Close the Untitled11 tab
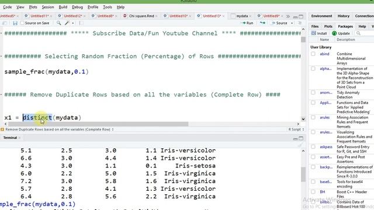Viewport: 374px width, 210px height. 51,16
